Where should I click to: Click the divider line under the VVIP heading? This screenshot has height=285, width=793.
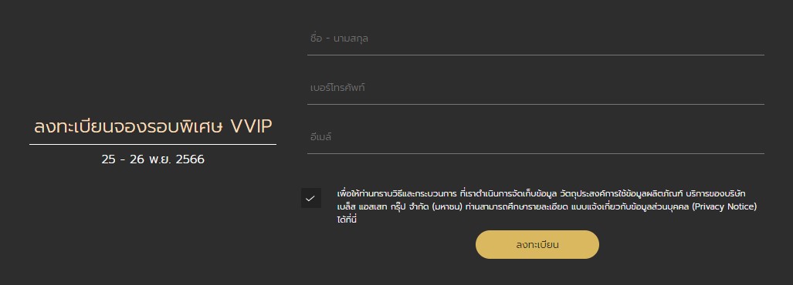153,145
